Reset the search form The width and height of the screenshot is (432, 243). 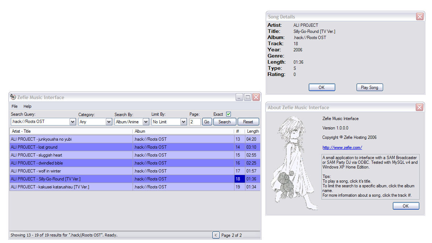(x=248, y=122)
